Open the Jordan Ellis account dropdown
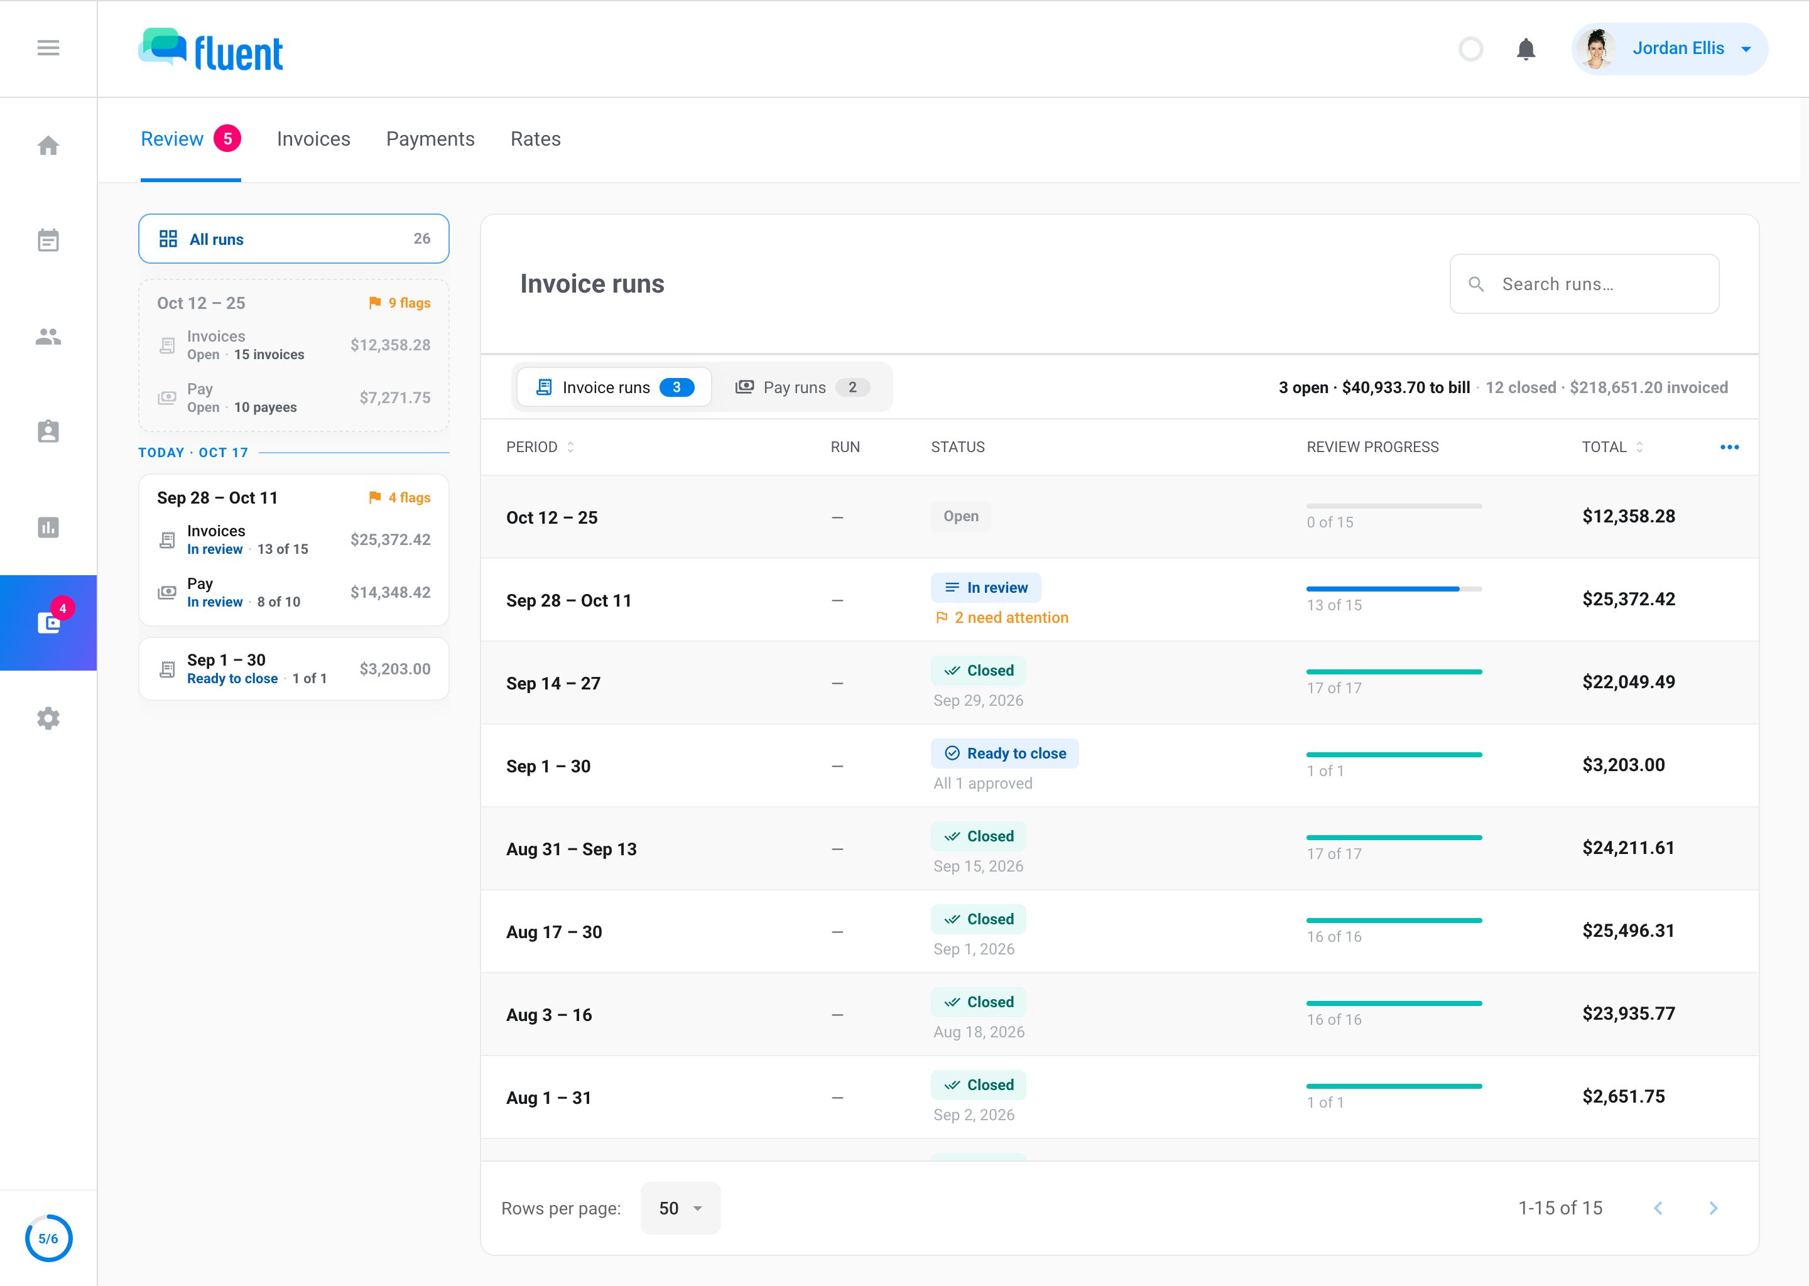The image size is (1809, 1286). 1670,49
